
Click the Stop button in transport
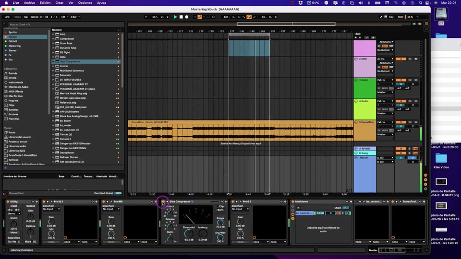181,17
